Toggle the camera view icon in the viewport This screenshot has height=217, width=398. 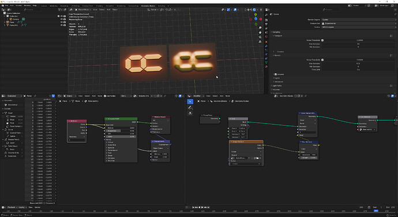click(x=260, y=37)
